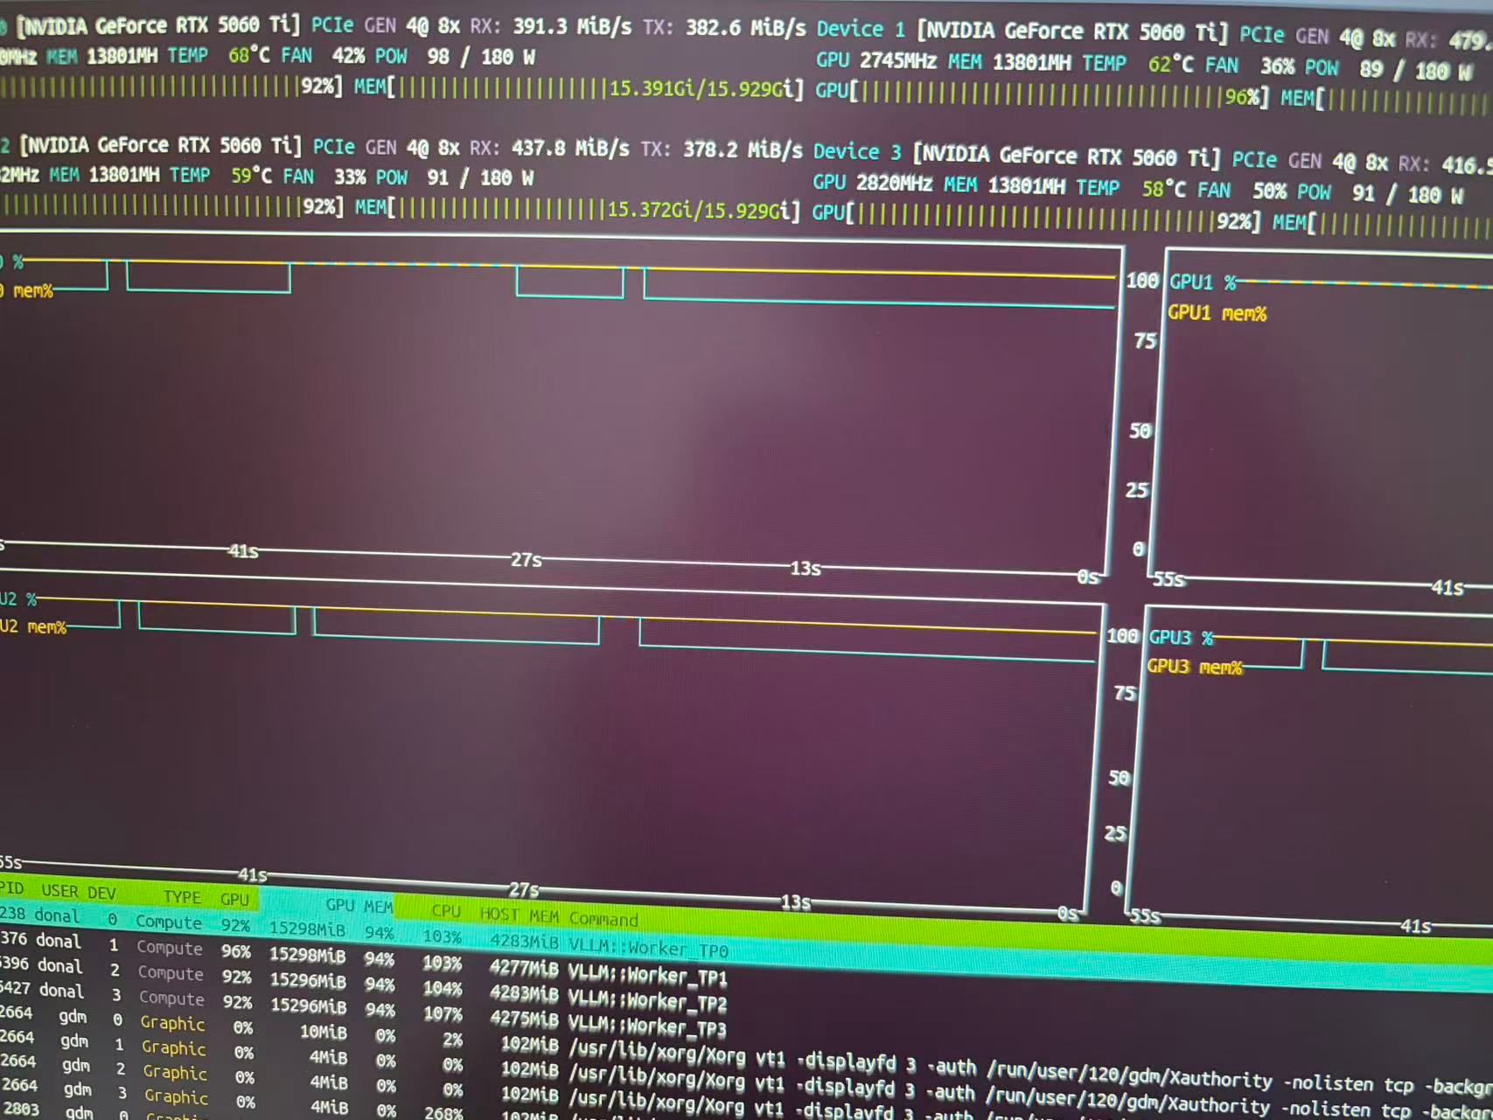Click the 107% CPU value in process table
Viewport: 1493px width, 1120px height.
pyautogui.click(x=443, y=1014)
